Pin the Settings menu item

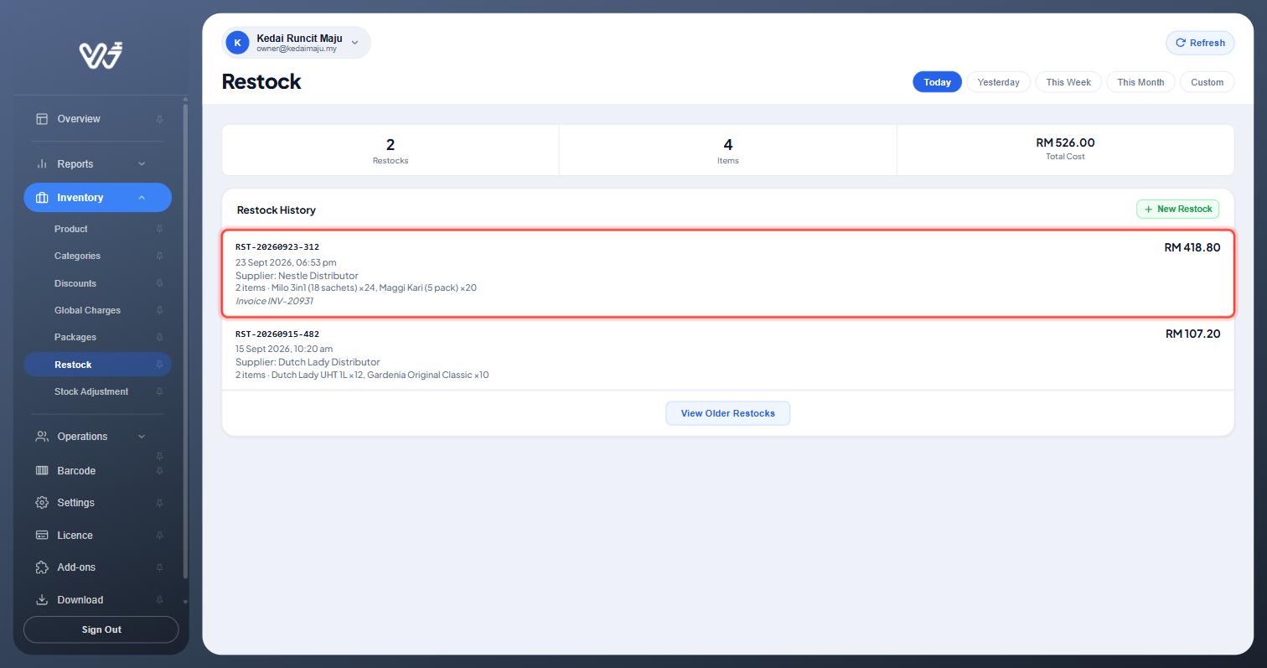click(x=159, y=503)
